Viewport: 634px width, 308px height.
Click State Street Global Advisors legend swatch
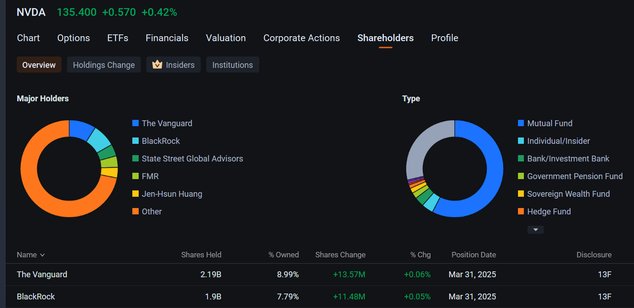tap(136, 158)
